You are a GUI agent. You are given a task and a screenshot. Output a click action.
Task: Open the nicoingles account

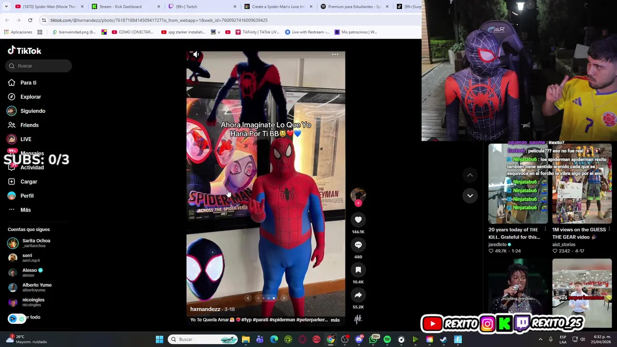(x=26, y=302)
